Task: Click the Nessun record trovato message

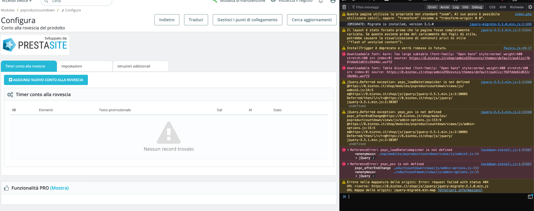Action: [169, 149]
